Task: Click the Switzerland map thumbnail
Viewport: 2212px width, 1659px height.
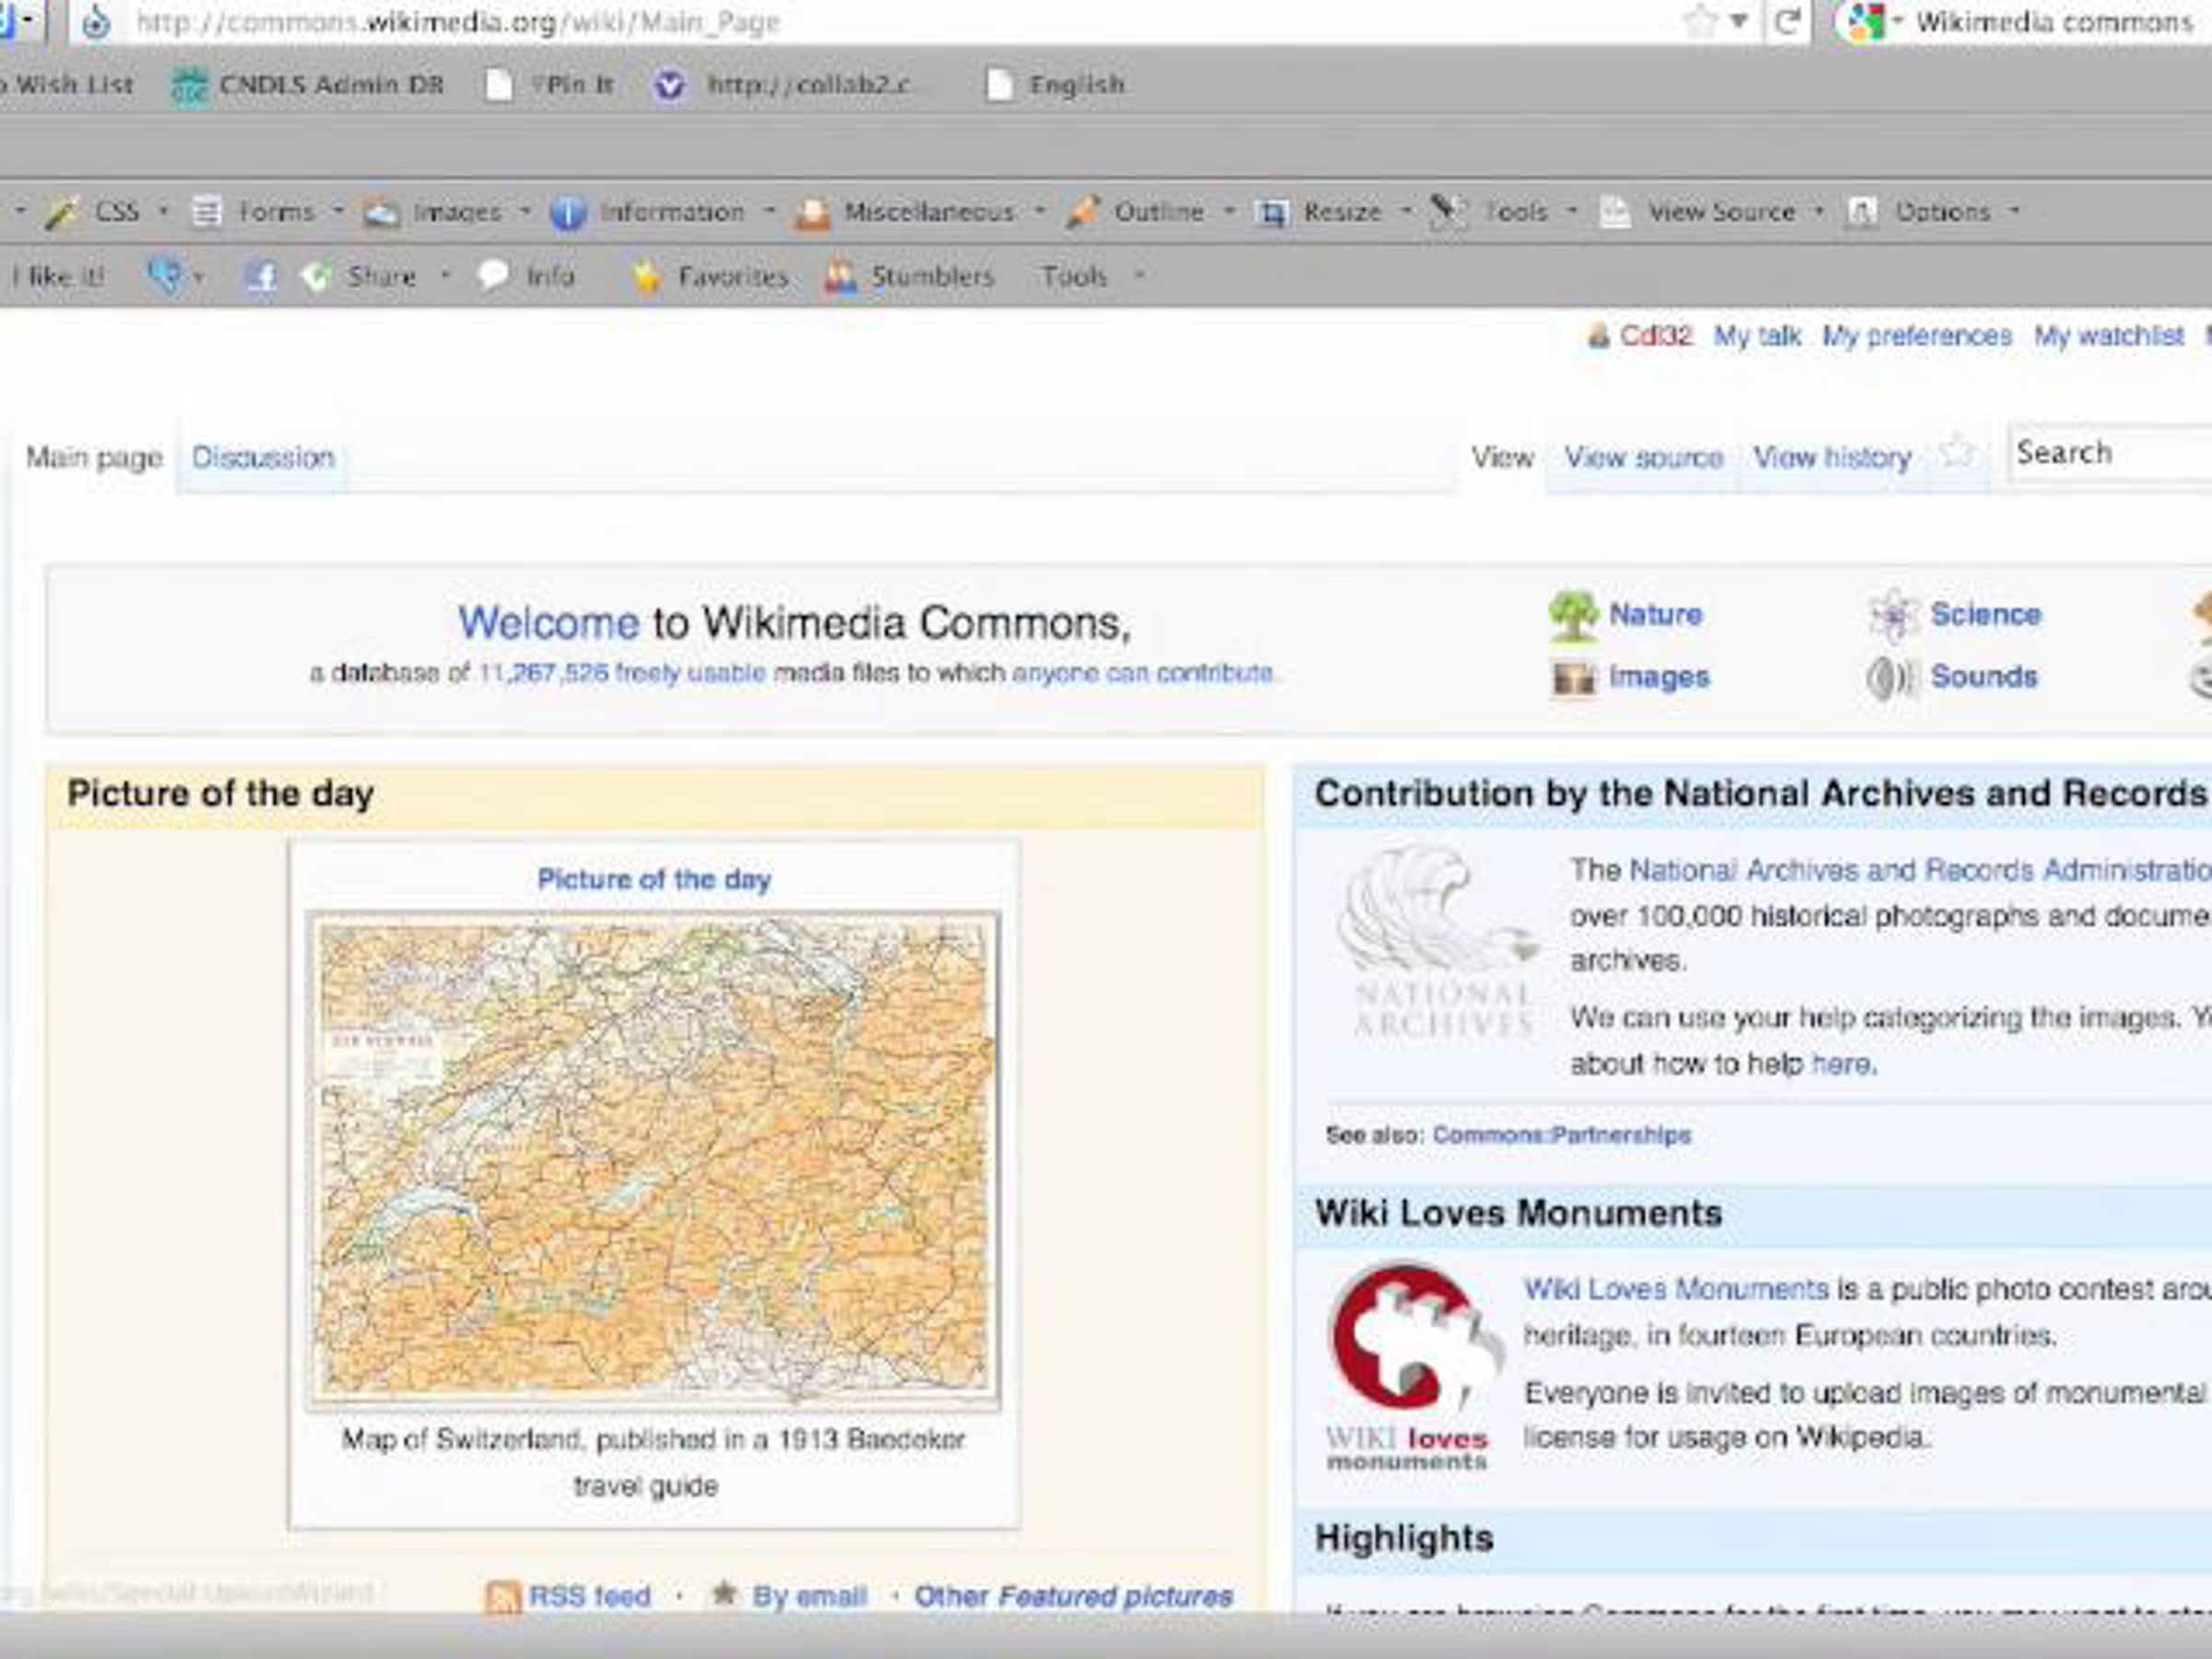Action: pyautogui.click(x=654, y=1158)
